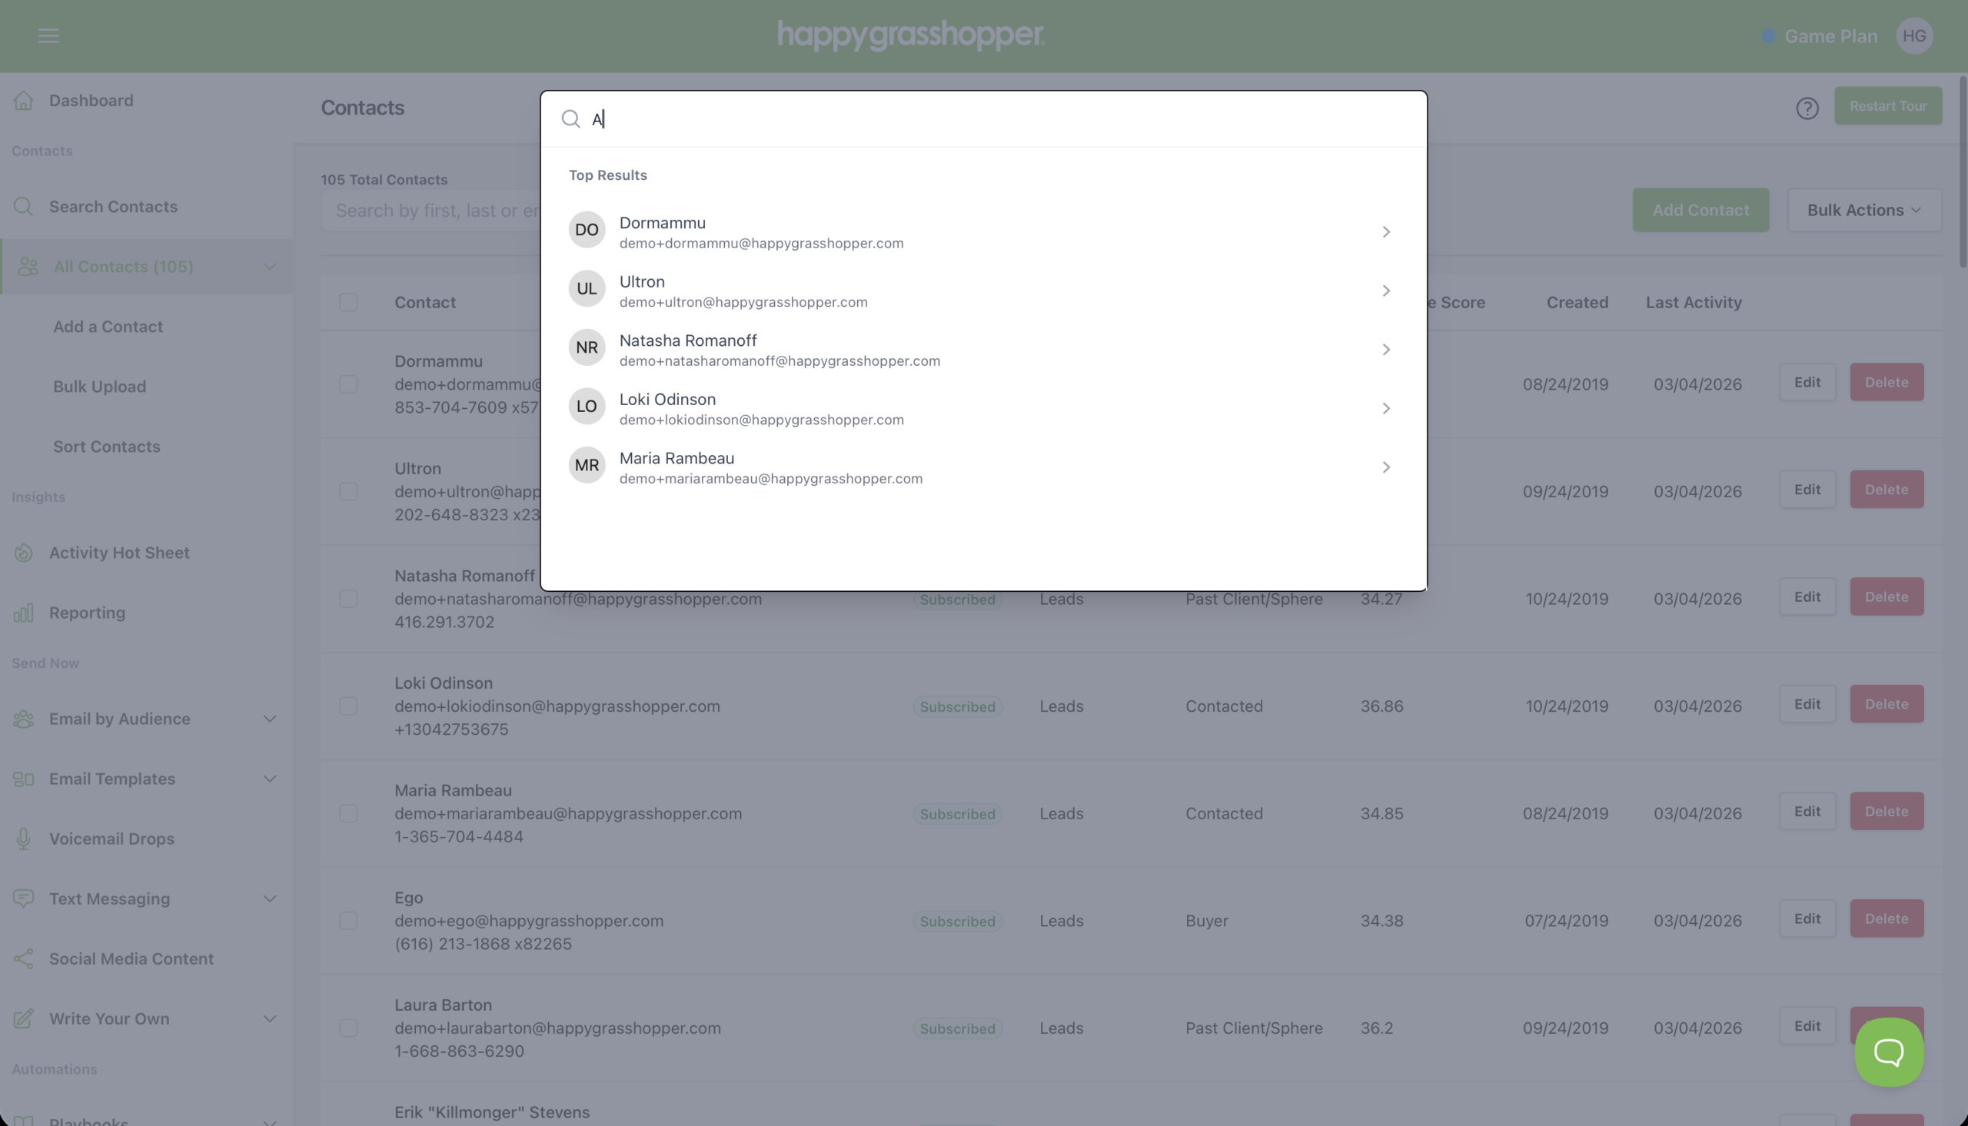The height and width of the screenshot is (1126, 1968).
Task: Check the Laura Barton row checkbox
Action: click(x=348, y=1028)
